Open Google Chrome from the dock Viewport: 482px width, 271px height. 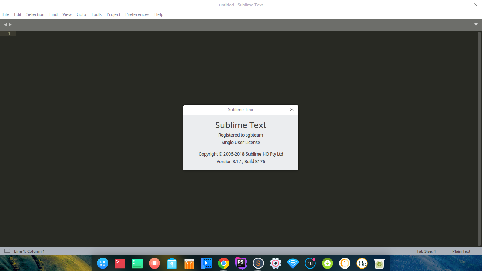pos(224,263)
